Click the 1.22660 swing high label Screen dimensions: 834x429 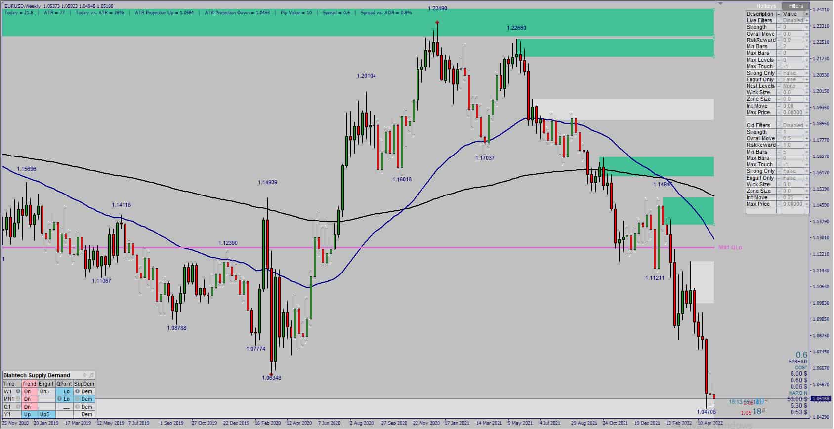coord(516,28)
